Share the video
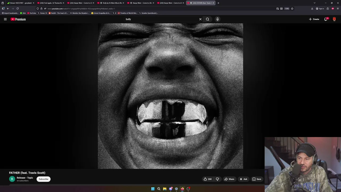This screenshot has height=192, width=341. click(229, 179)
